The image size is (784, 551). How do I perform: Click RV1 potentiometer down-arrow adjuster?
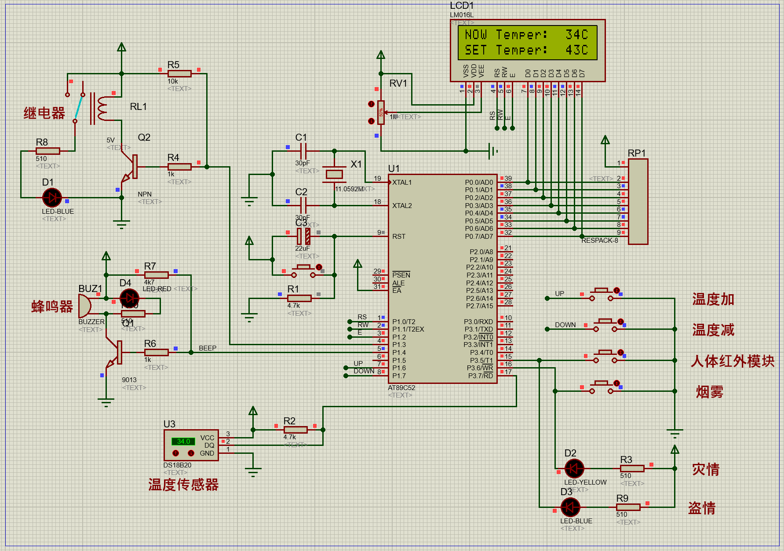tap(371, 121)
